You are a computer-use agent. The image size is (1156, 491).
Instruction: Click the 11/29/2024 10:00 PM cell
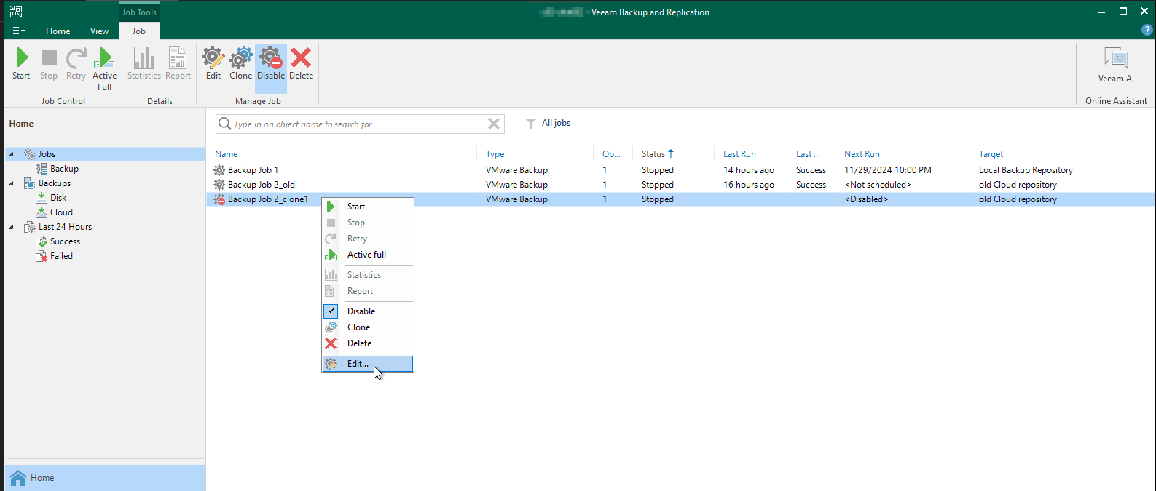click(x=888, y=170)
